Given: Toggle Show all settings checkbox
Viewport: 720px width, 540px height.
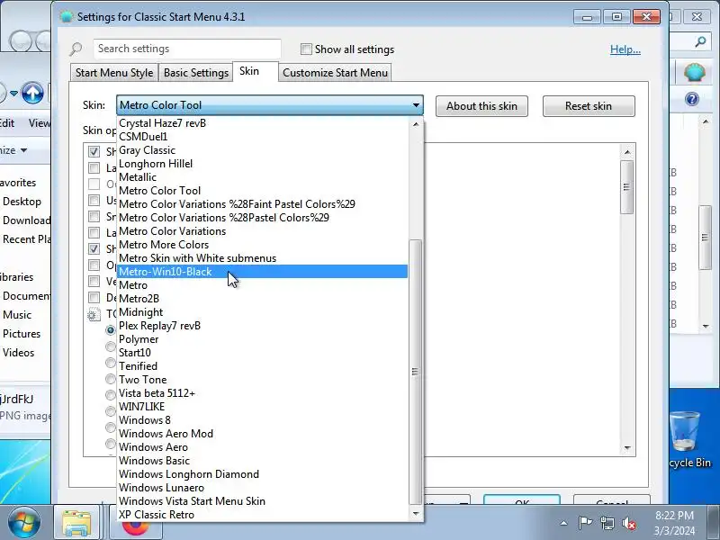Looking at the screenshot, I should [306, 49].
